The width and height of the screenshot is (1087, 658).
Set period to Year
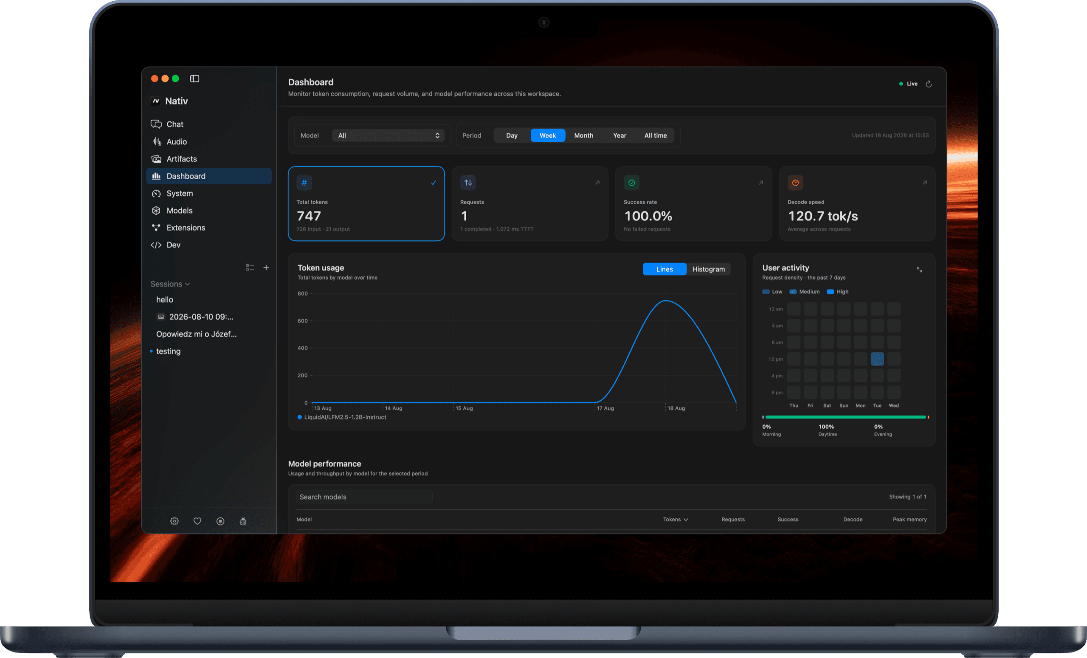620,135
